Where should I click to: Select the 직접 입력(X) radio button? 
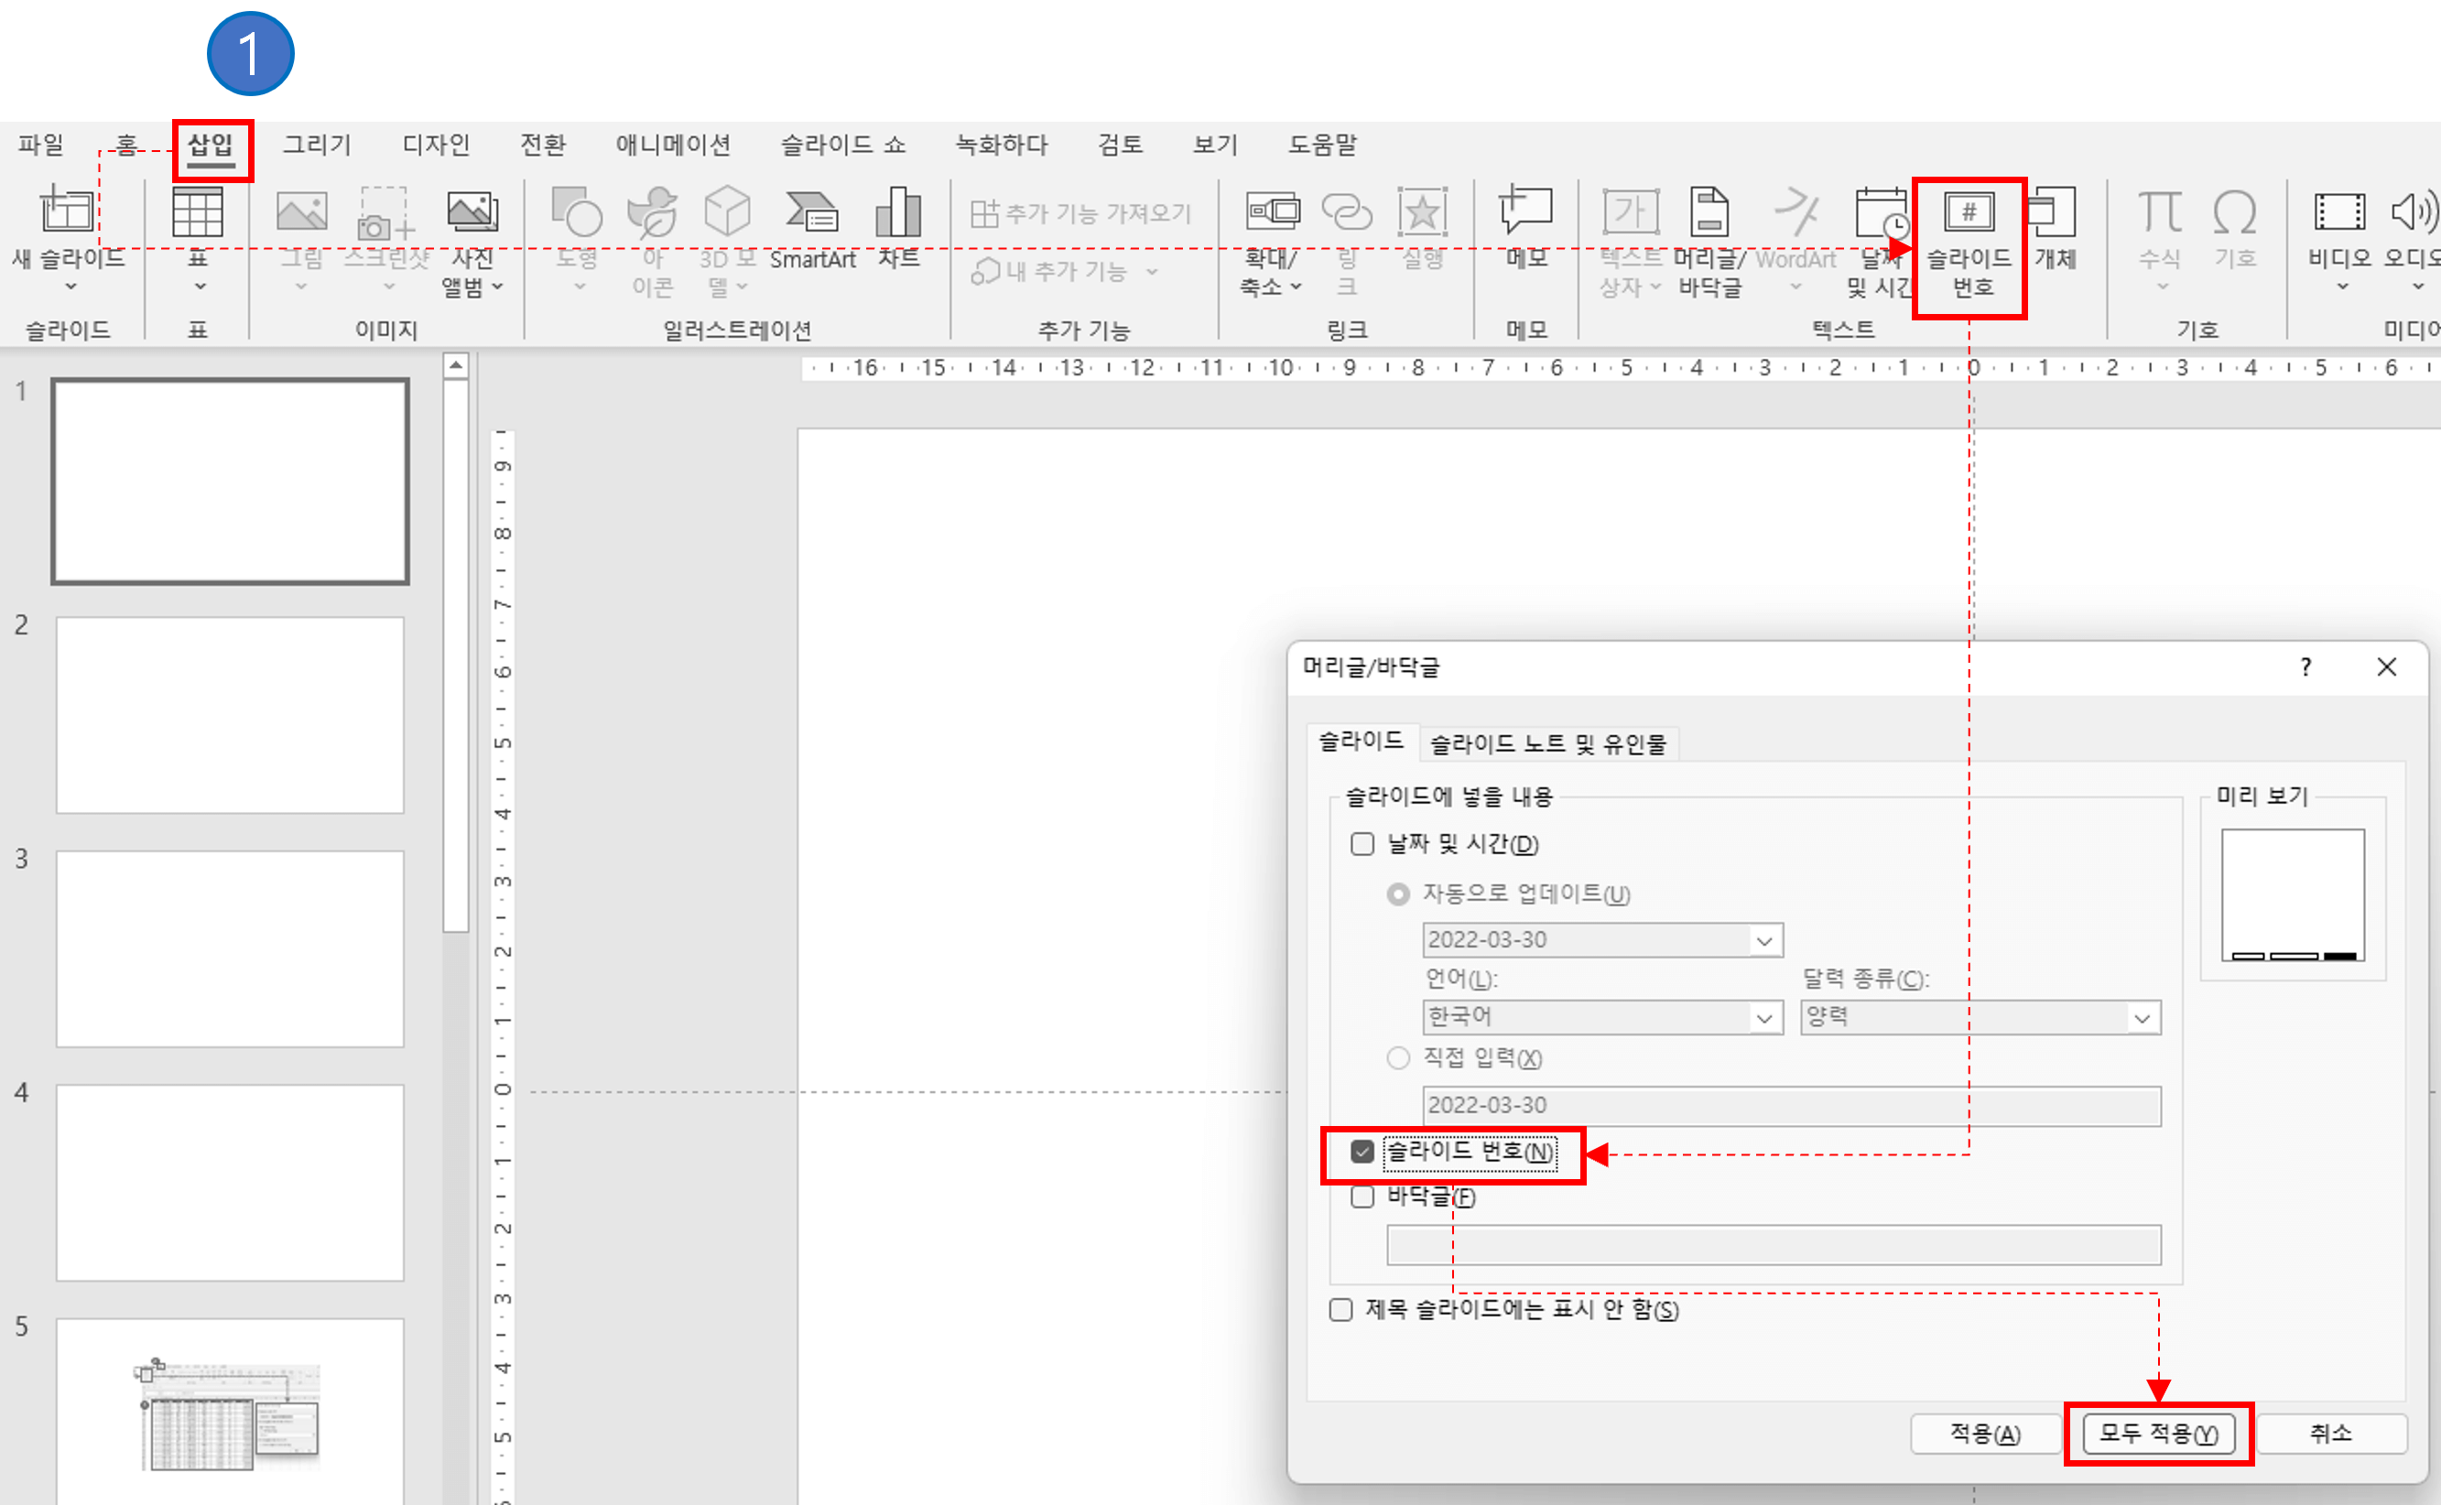tap(1398, 1058)
